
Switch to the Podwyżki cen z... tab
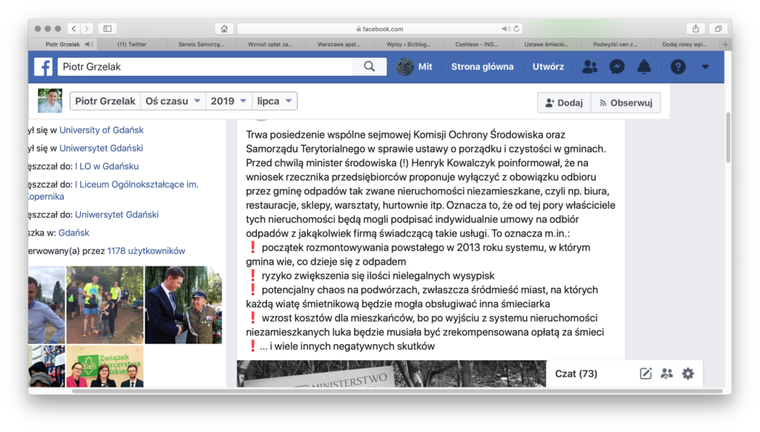tap(615, 44)
